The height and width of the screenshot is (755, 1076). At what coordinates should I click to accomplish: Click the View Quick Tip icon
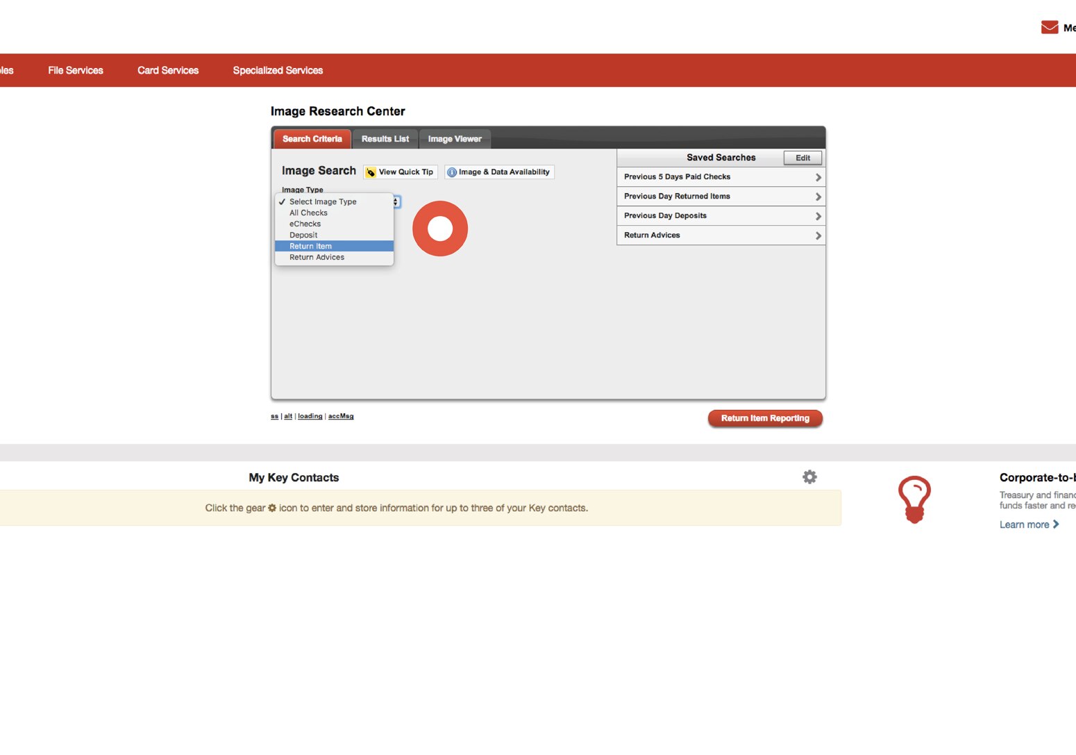tap(371, 172)
